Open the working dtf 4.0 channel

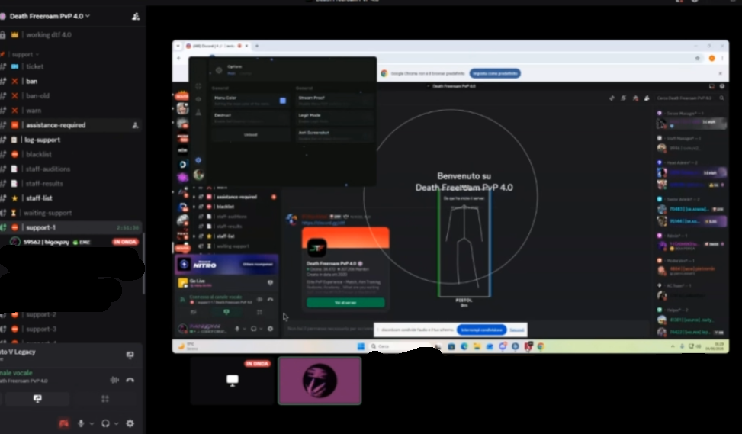pyautogui.click(x=48, y=34)
